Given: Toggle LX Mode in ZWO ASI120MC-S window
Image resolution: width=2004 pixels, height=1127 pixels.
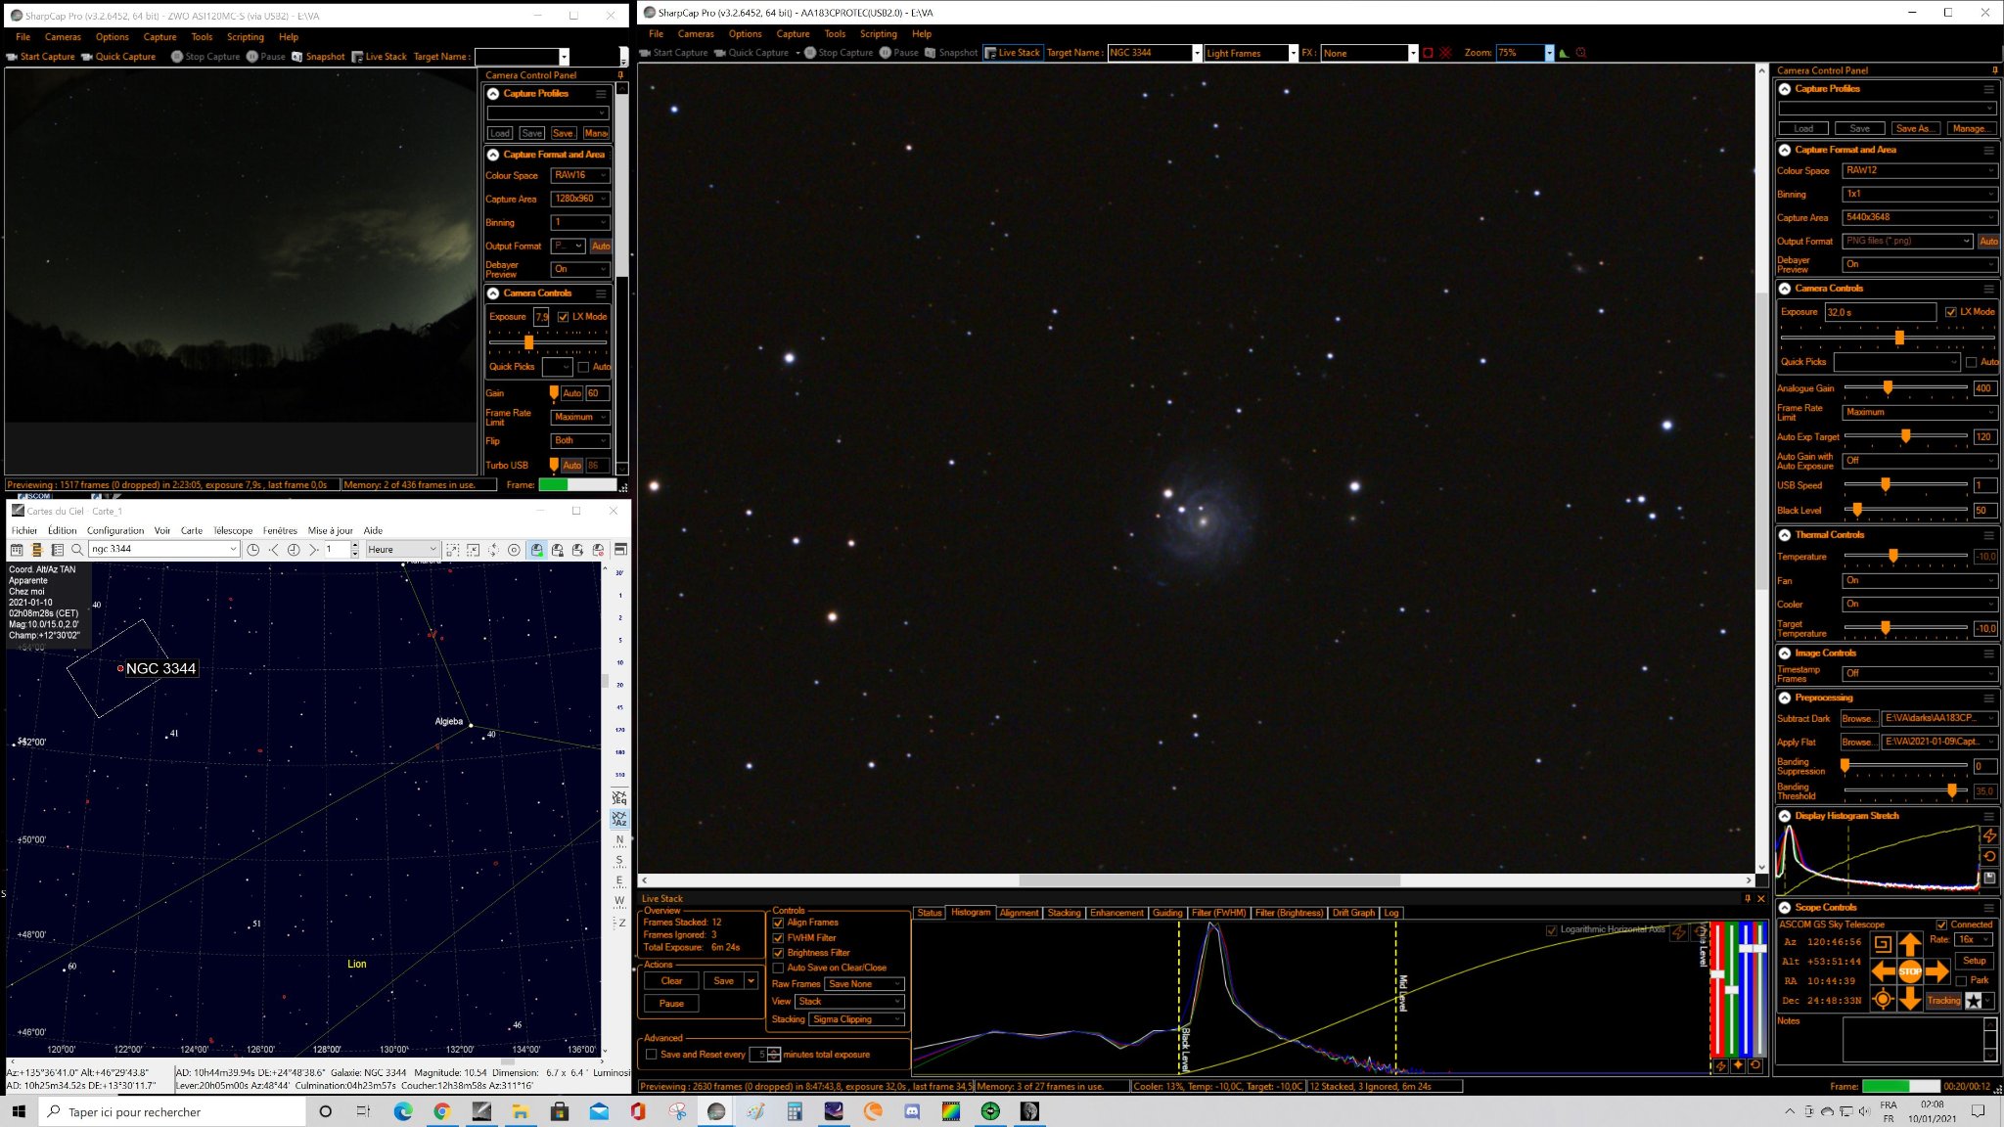Looking at the screenshot, I should tap(563, 317).
